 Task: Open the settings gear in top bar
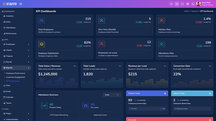(188, 4)
